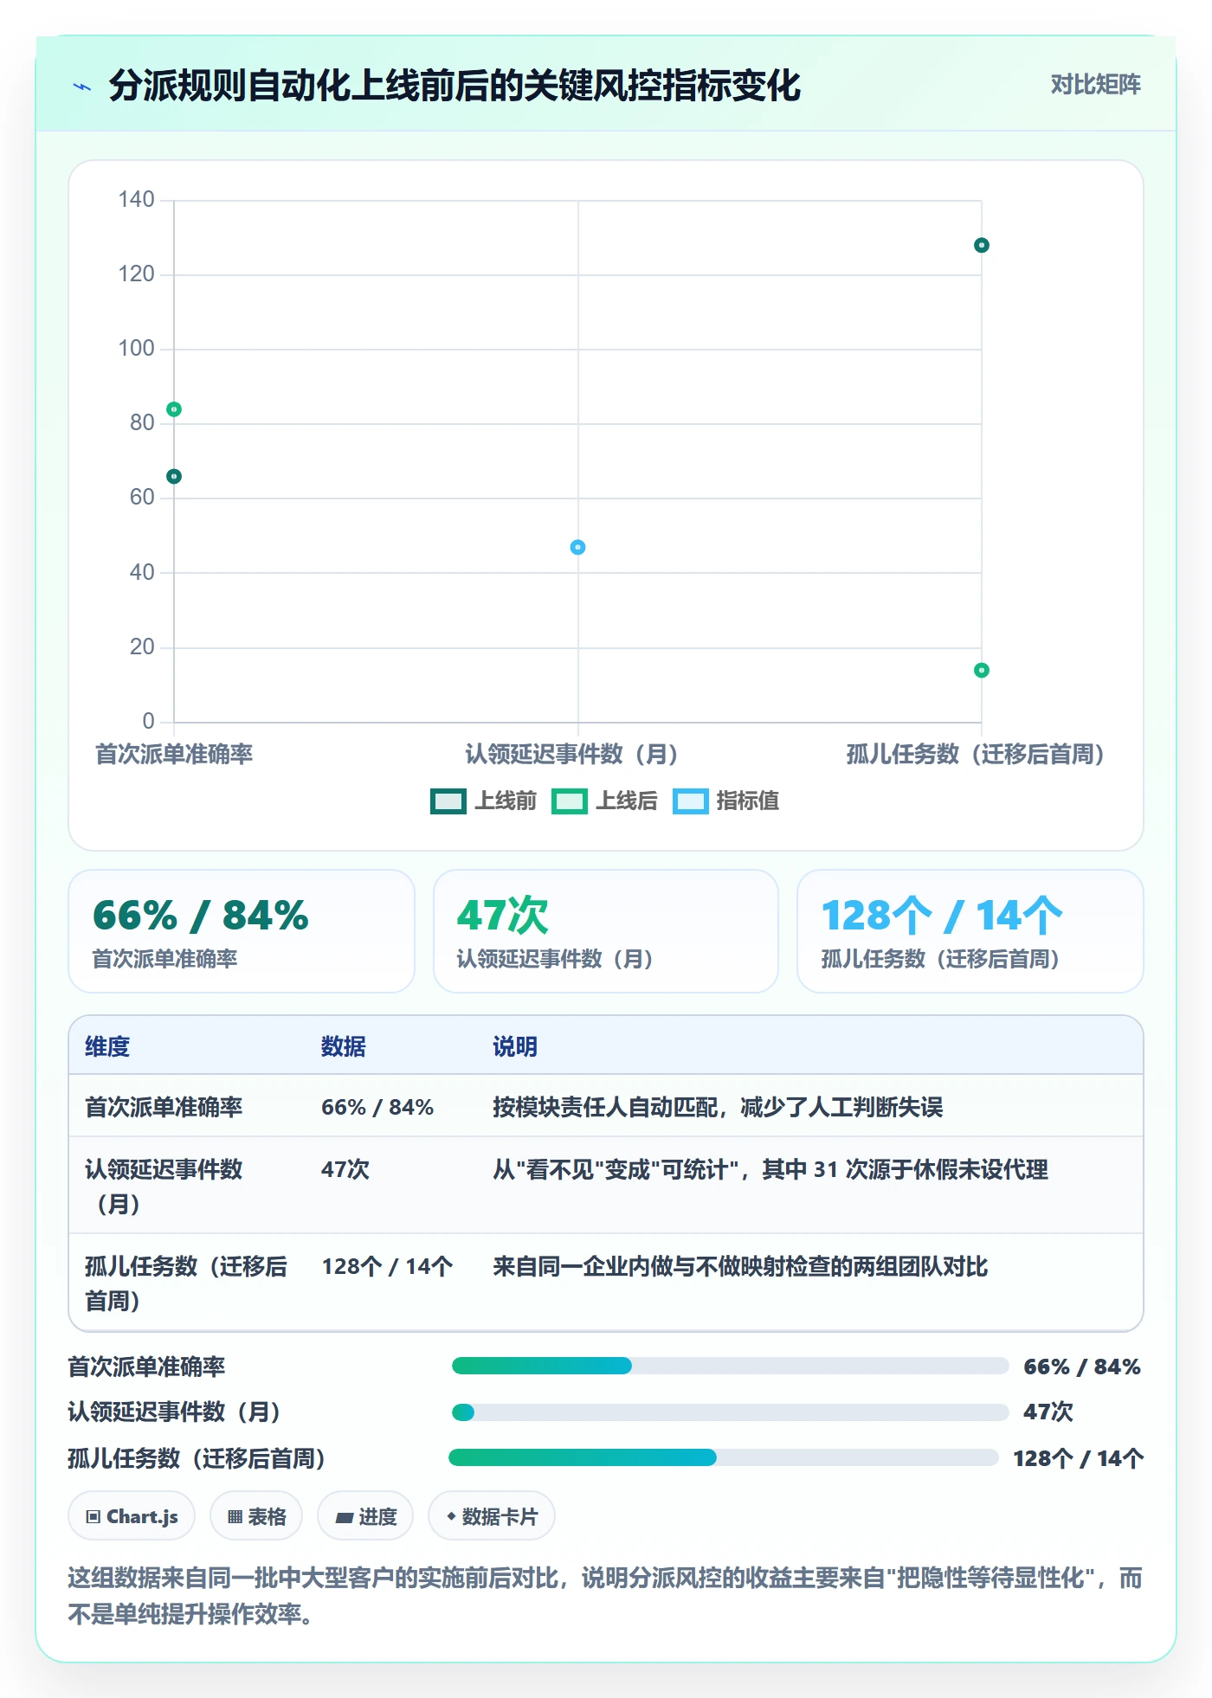Screen dimensions: 1212x1698
Task: Click the Chart.js chip
Action: point(132,1516)
